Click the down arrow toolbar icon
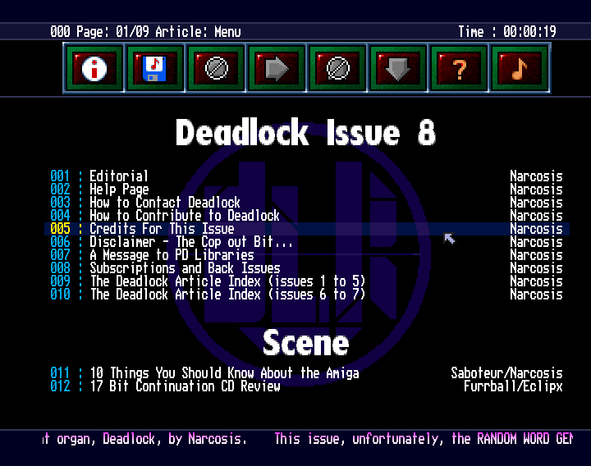591x466 pixels. pyautogui.click(x=398, y=68)
